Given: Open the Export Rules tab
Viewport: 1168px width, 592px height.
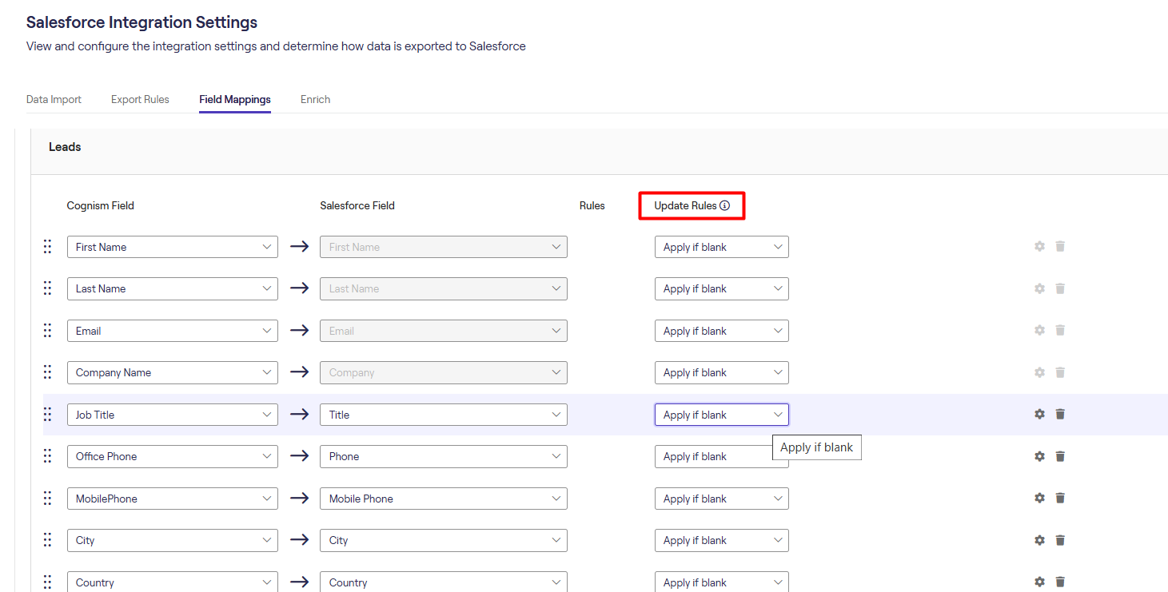Looking at the screenshot, I should [x=140, y=100].
